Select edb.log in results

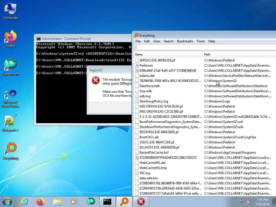[x=205, y=96]
